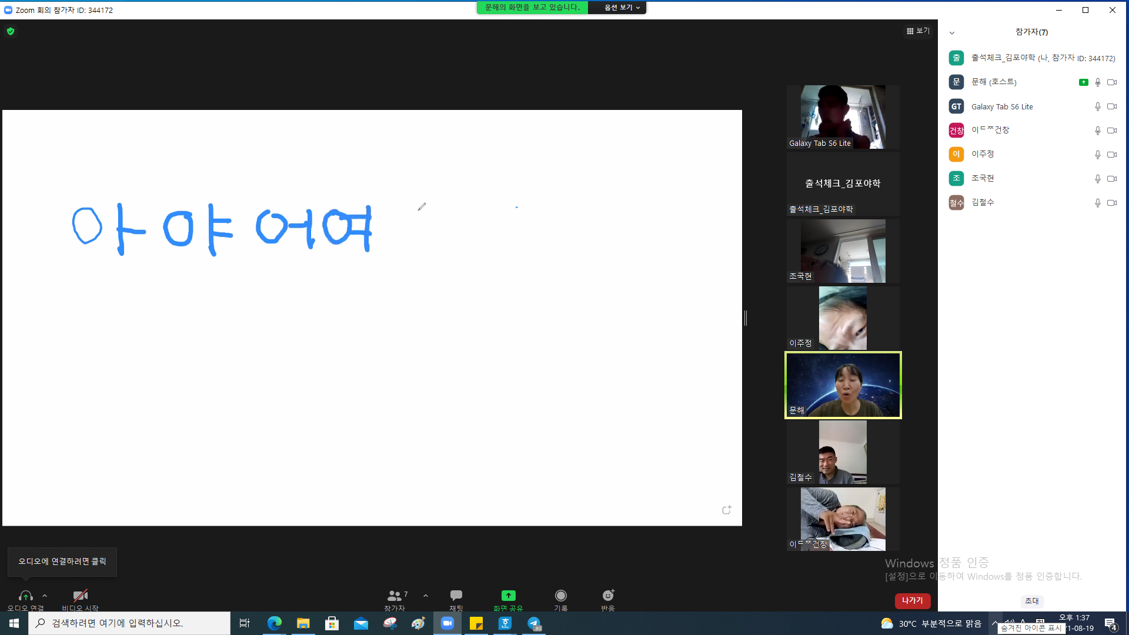Click 이주정 microphone icon in participant list
The image size is (1129, 635).
[x=1097, y=155]
